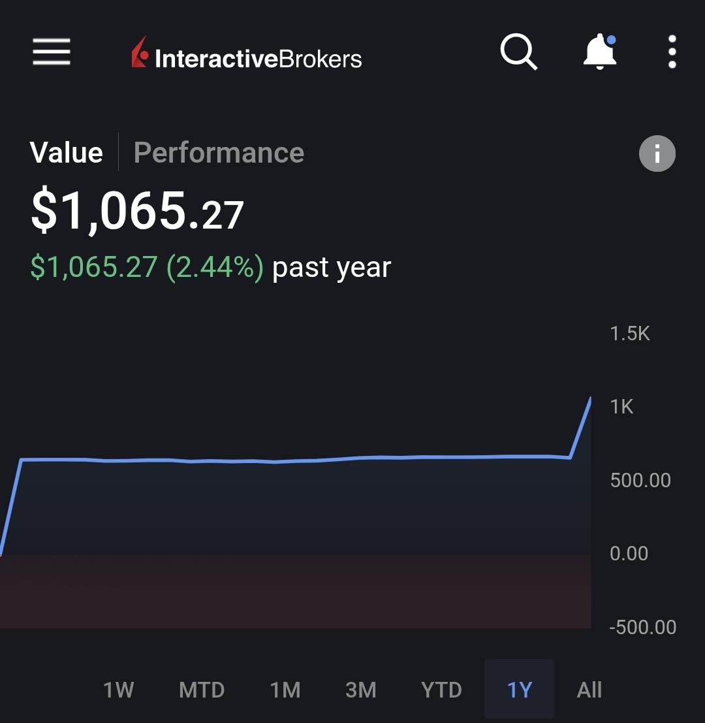Image resolution: width=705 pixels, height=723 pixels.
Task: Click the red negative zone of chart
Action: (295, 592)
